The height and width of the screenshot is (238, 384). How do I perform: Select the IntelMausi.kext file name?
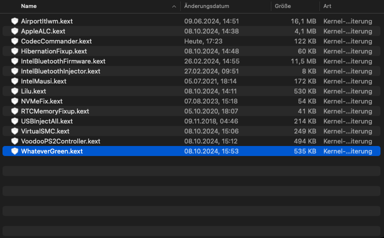pyautogui.click(x=44, y=81)
